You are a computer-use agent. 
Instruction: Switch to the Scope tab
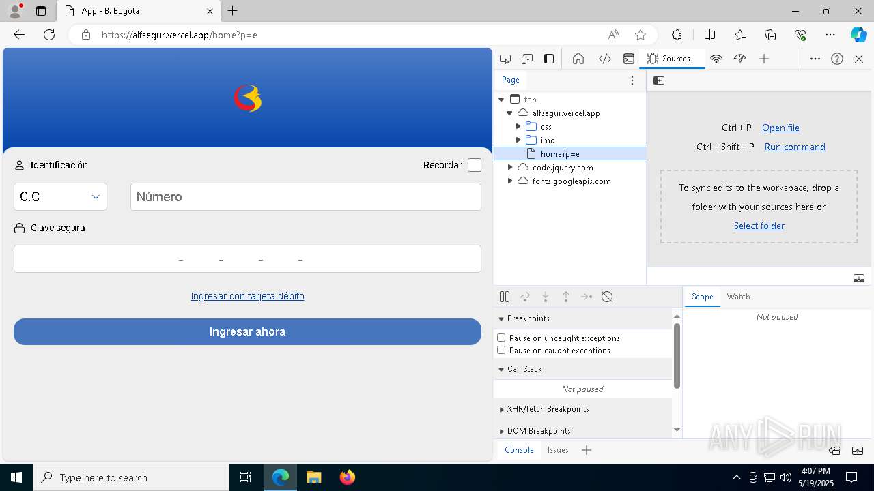(702, 297)
